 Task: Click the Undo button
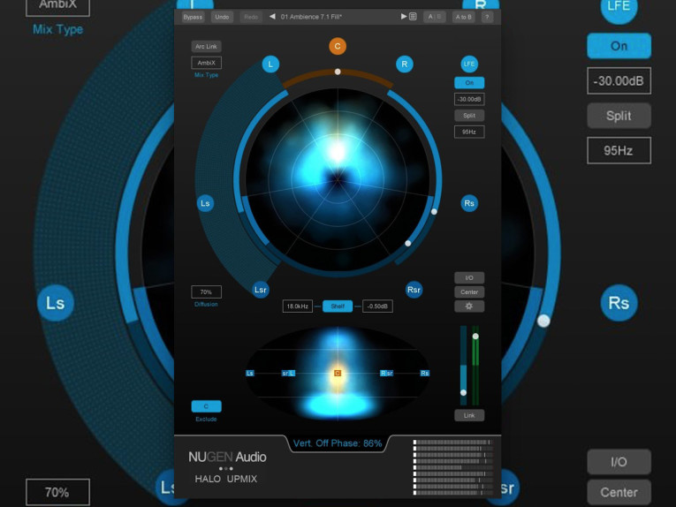(222, 17)
